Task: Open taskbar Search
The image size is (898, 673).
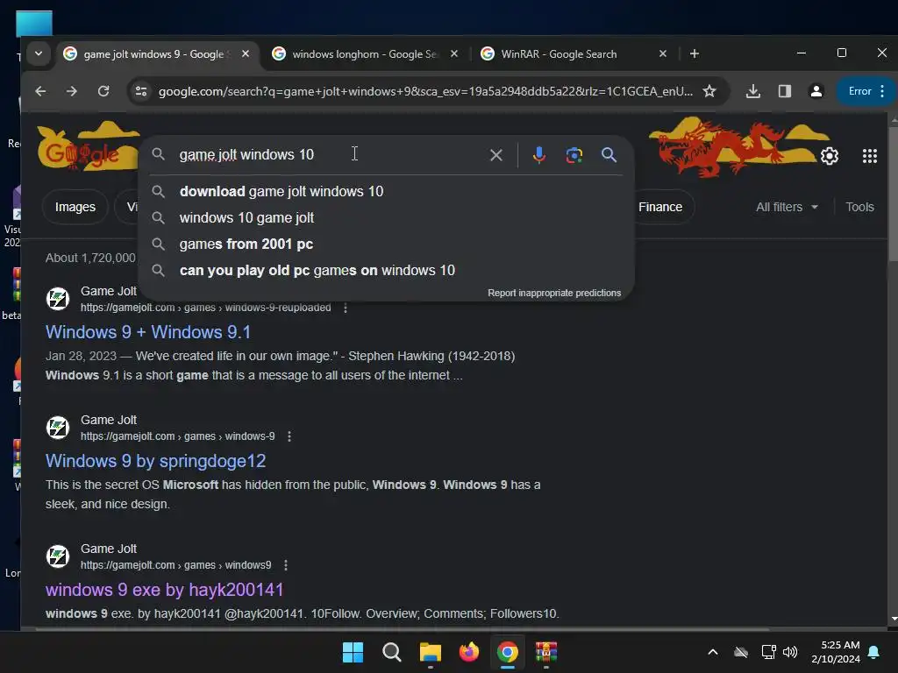Action: click(392, 652)
